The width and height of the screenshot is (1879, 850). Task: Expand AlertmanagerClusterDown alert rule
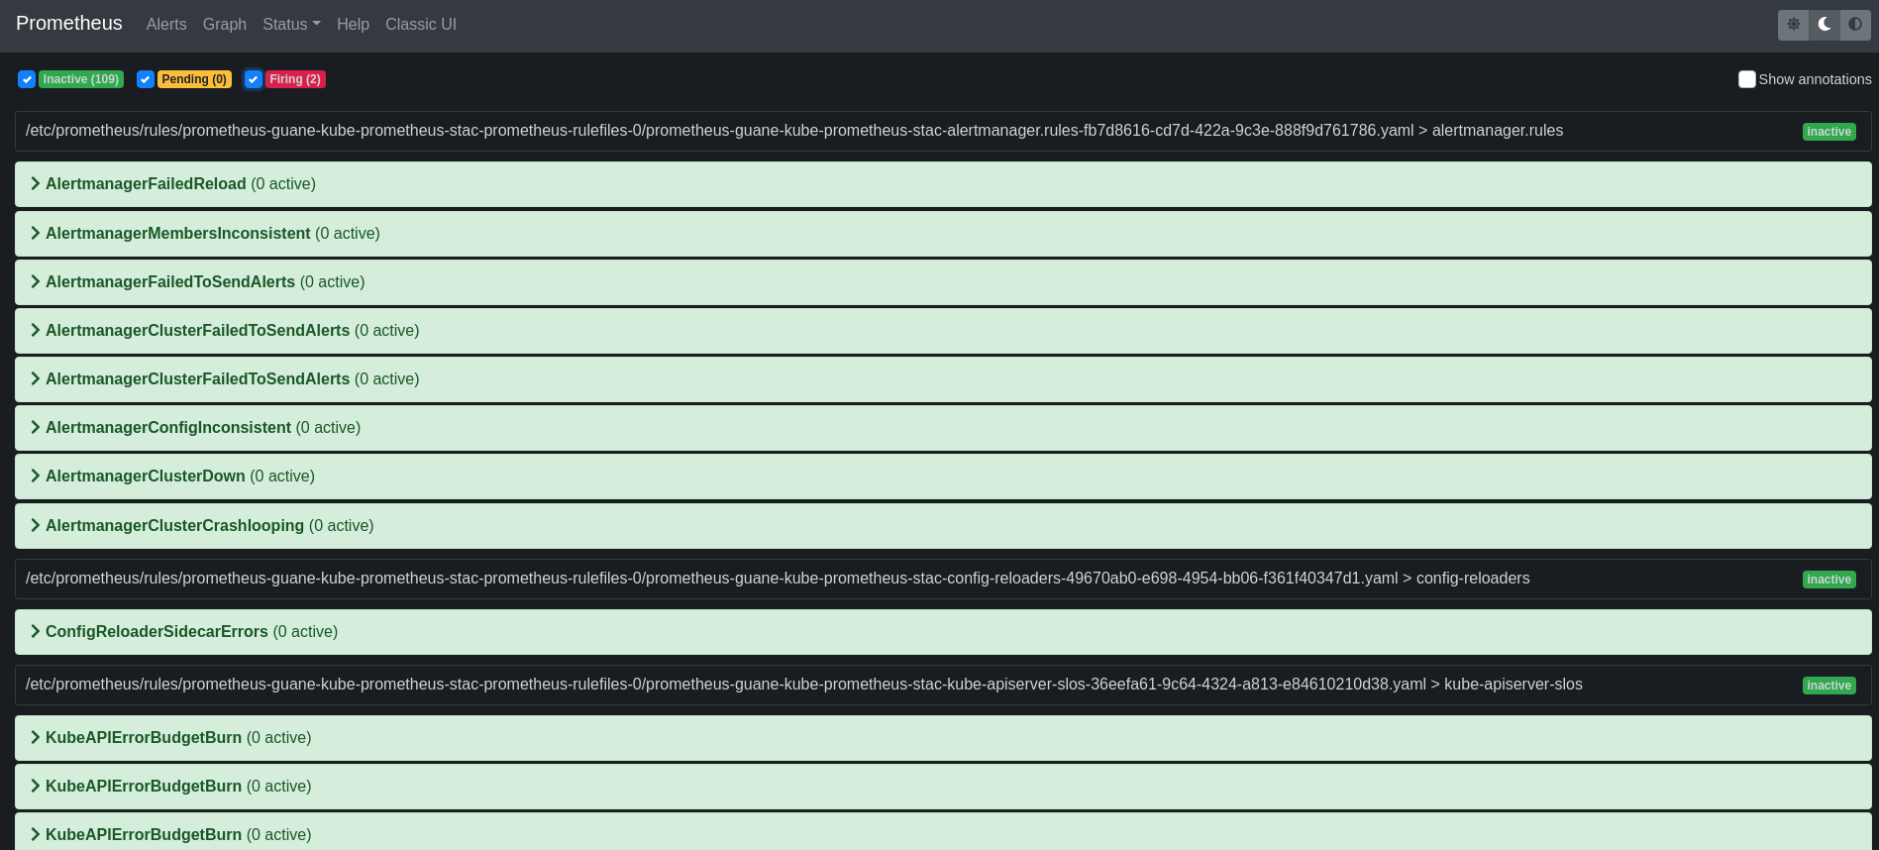pyautogui.click(x=943, y=477)
